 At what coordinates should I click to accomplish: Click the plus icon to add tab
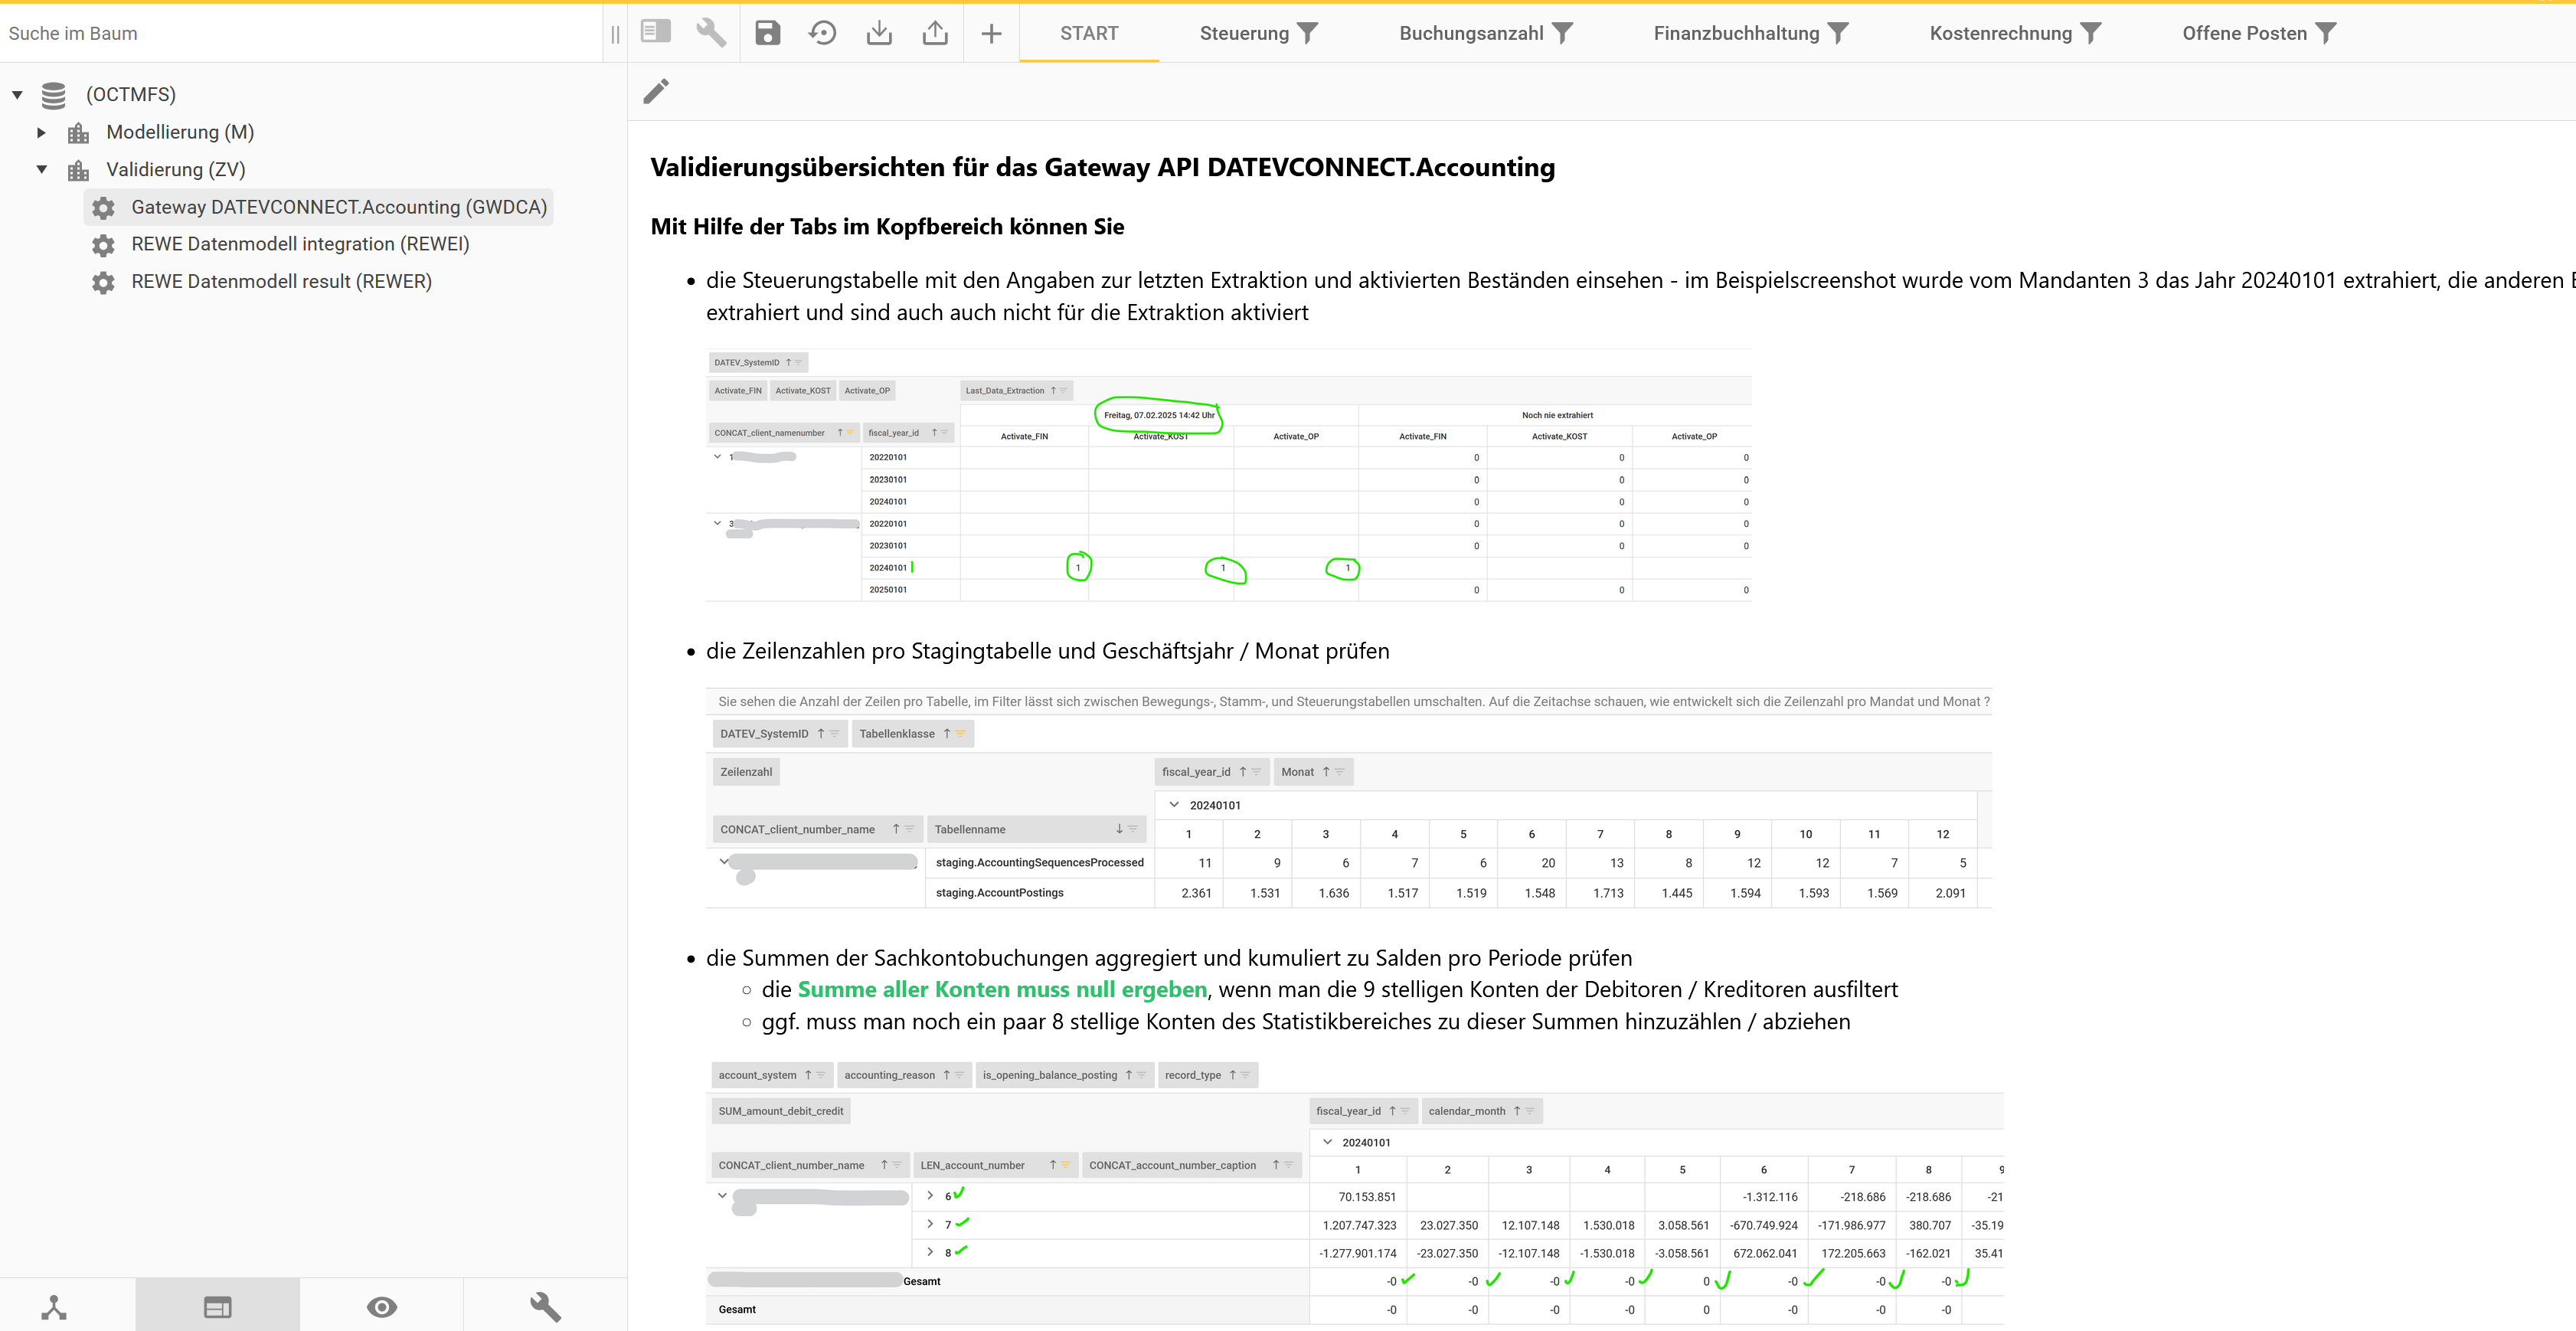[991, 33]
